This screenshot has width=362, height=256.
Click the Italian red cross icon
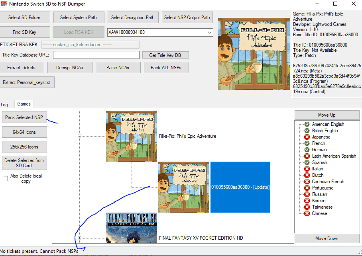click(x=307, y=169)
